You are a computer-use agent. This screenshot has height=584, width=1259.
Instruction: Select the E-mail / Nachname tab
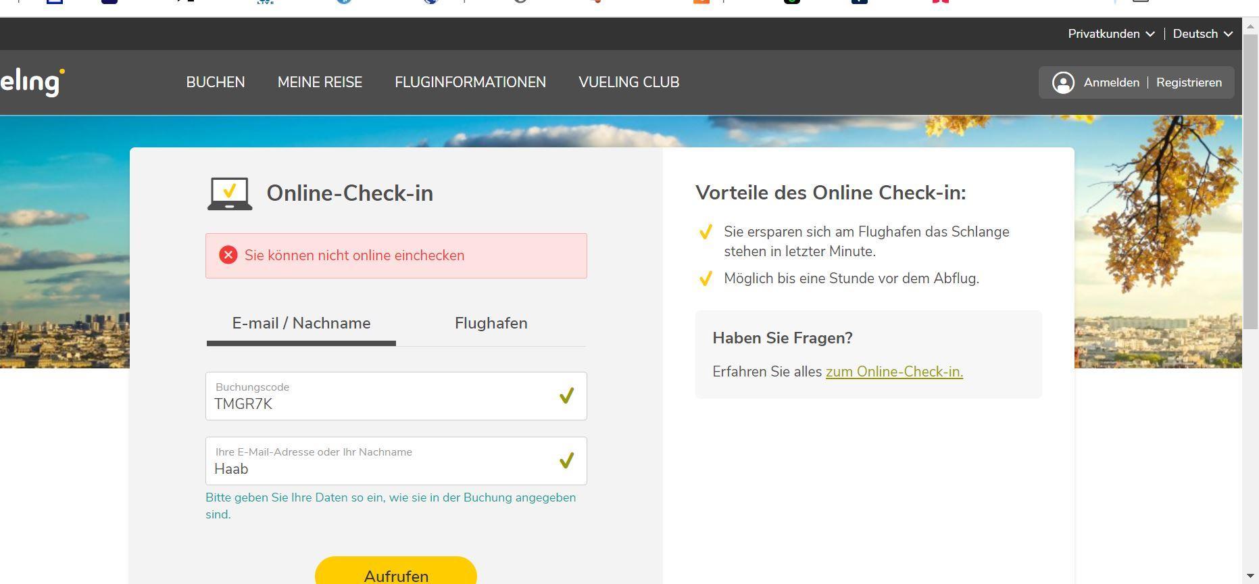tap(301, 324)
